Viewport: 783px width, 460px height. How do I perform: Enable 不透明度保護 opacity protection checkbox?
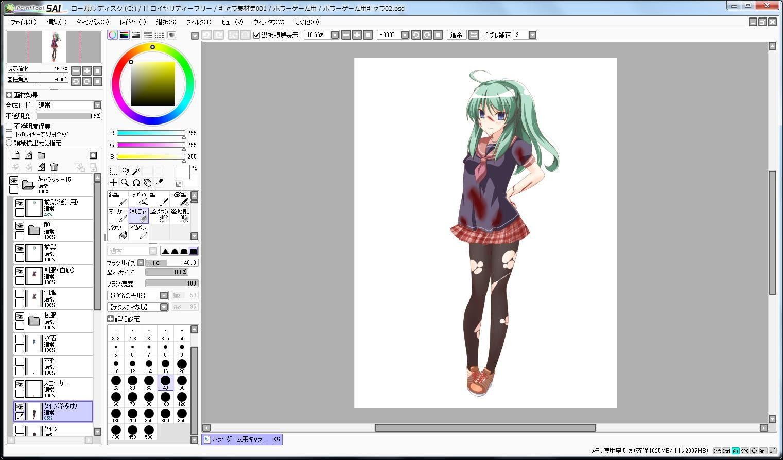click(x=9, y=127)
